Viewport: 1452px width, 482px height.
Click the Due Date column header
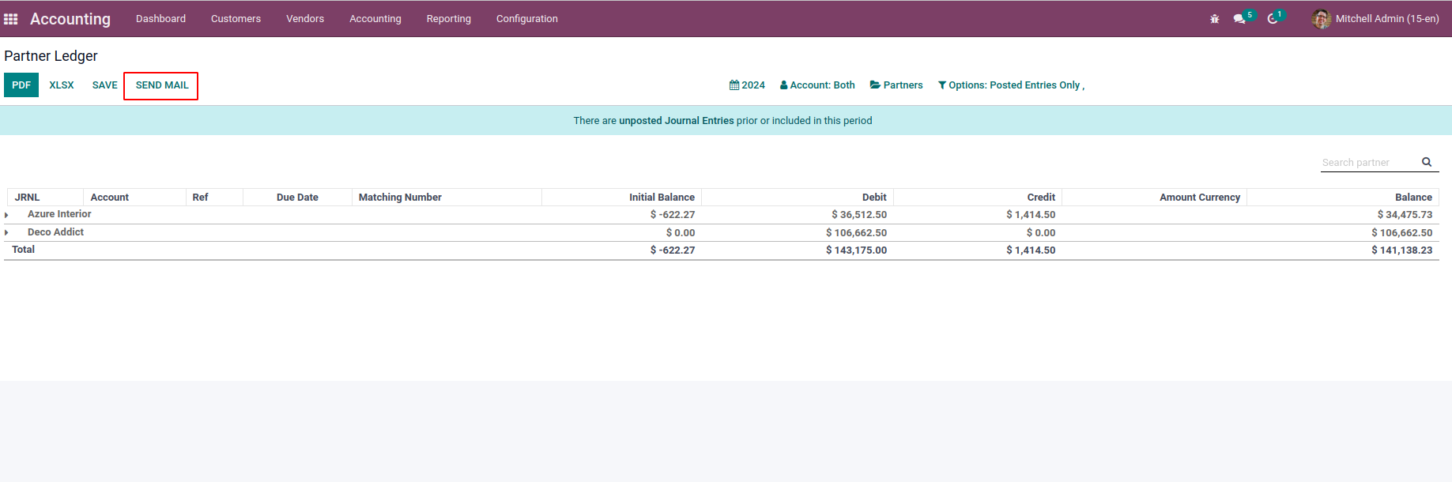297,198
